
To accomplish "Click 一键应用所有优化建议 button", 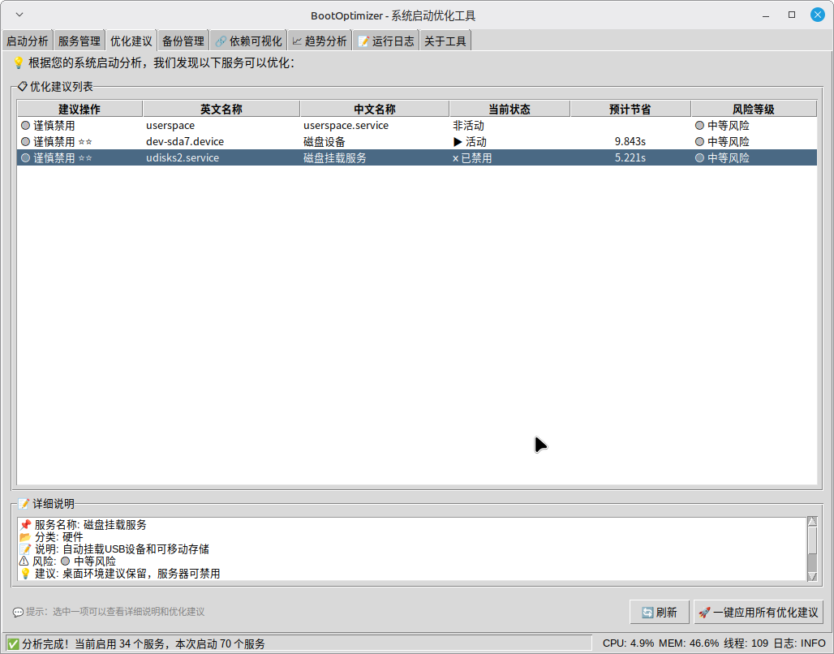I will coord(759,613).
